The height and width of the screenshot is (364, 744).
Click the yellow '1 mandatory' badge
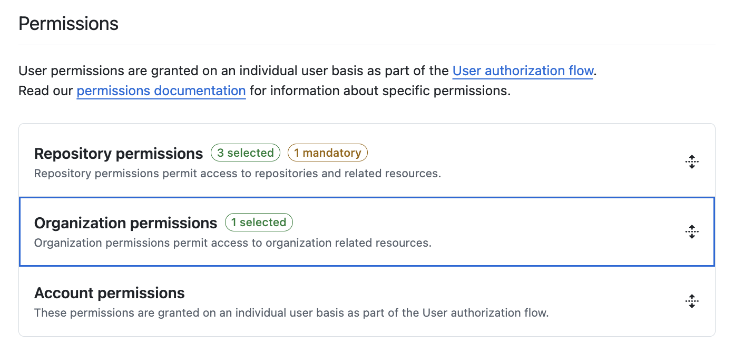pos(327,153)
